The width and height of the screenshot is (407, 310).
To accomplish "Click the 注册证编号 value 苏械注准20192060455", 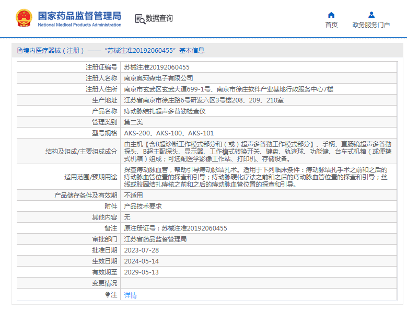I will tap(157, 67).
